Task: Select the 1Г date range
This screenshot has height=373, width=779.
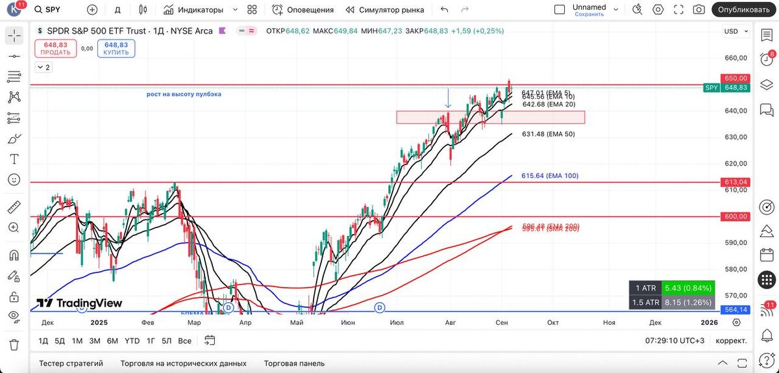Action: pos(151,341)
